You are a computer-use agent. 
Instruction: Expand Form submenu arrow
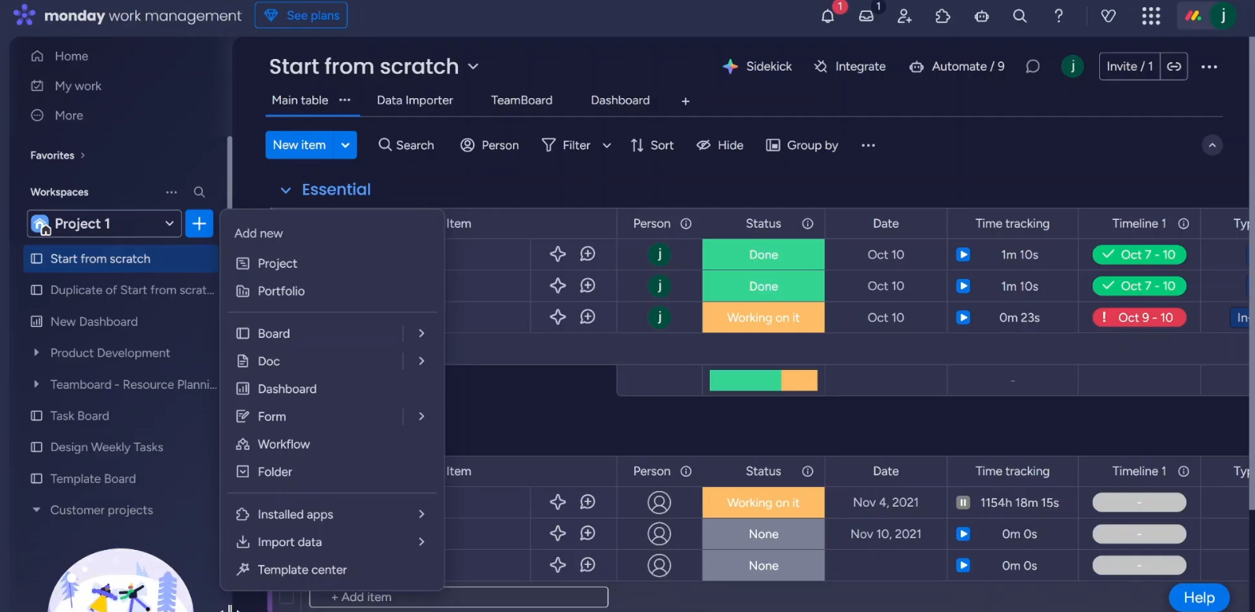422,416
